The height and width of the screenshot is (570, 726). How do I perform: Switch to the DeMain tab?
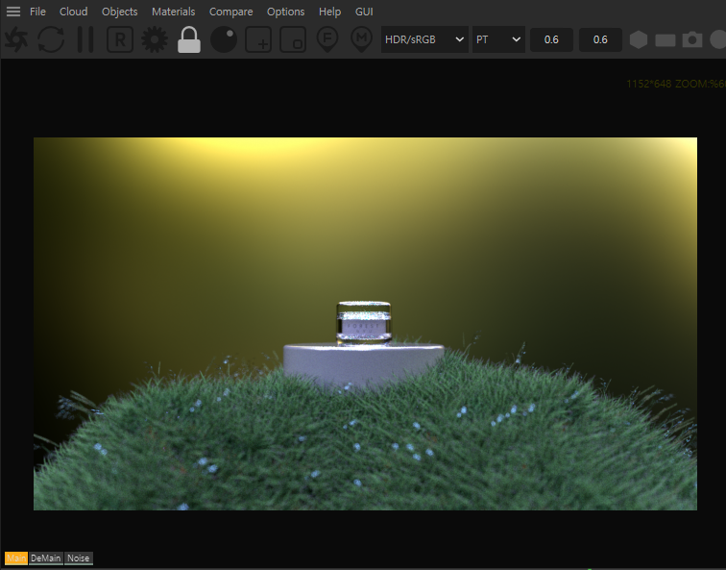click(46, 558)
